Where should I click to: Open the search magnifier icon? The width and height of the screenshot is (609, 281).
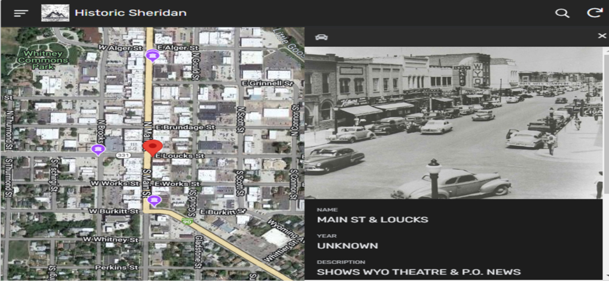click(562, 13)
